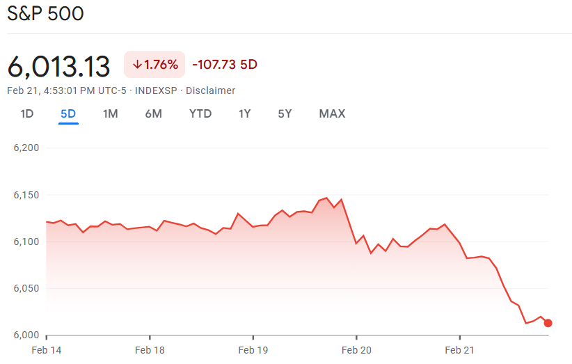
Task: Click the red endpoint dot on chart
Action: tap(548, 323)
